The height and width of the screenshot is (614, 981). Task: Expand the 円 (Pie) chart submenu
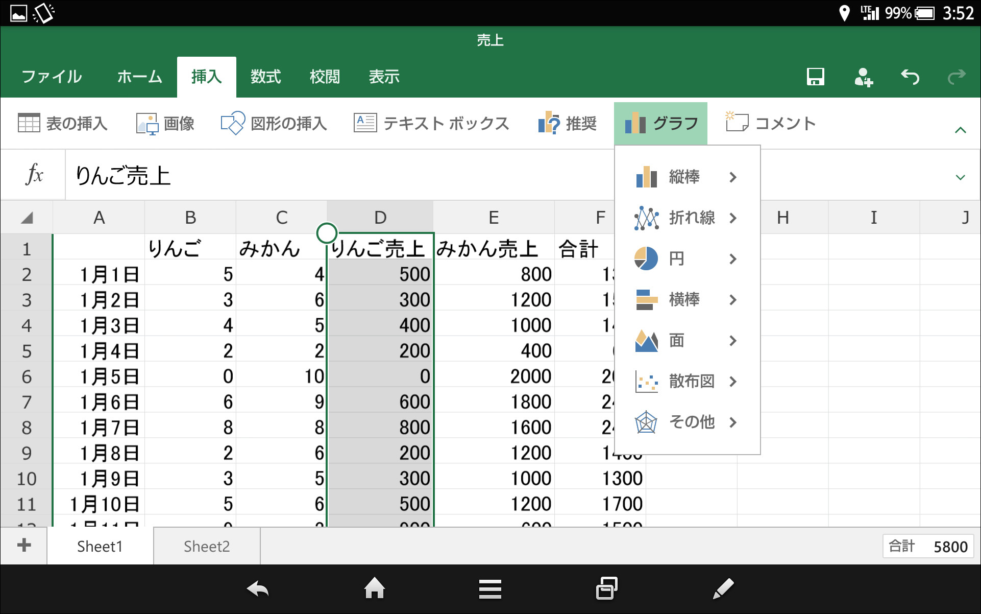(x=686, y=259)
